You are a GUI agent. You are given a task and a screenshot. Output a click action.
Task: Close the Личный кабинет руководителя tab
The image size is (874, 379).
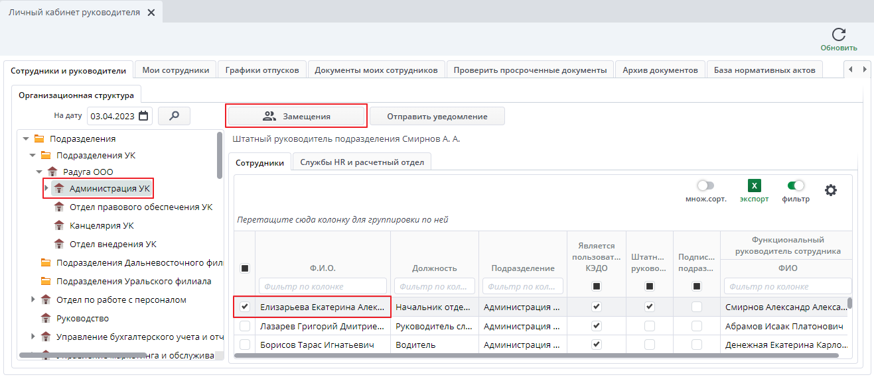151,13
